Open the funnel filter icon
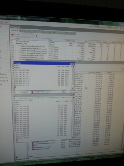 pos(36,36)
